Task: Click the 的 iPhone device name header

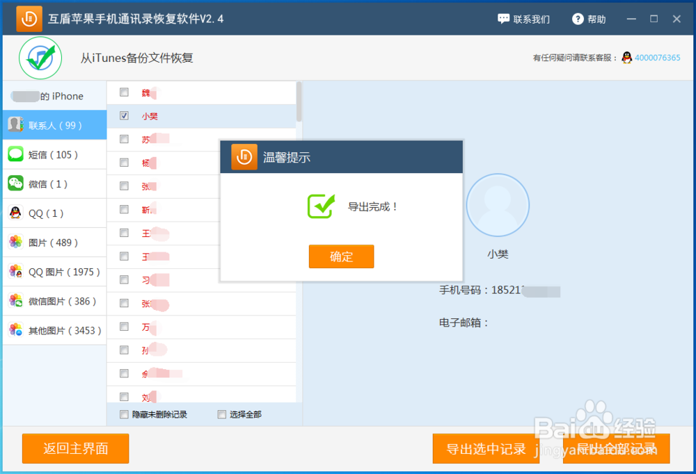Action: point(62,96)
